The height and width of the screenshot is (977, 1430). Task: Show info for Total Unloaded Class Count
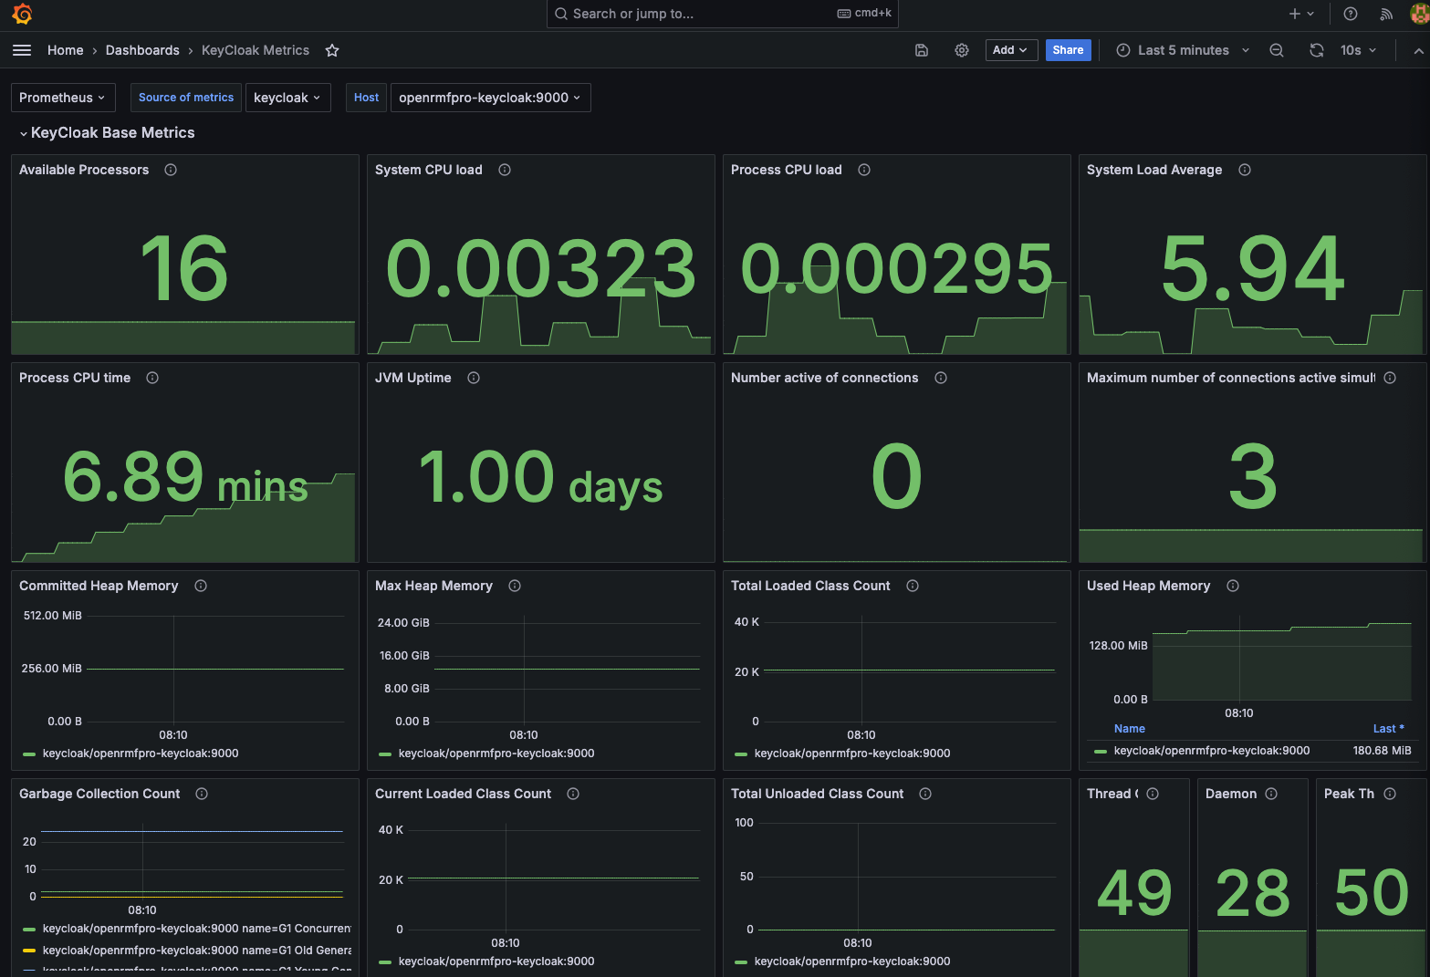(925, 794)
